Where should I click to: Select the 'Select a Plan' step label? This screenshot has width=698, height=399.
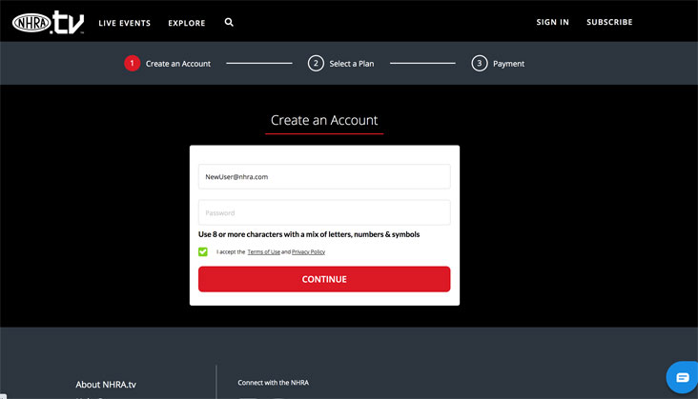pos(353,64)
